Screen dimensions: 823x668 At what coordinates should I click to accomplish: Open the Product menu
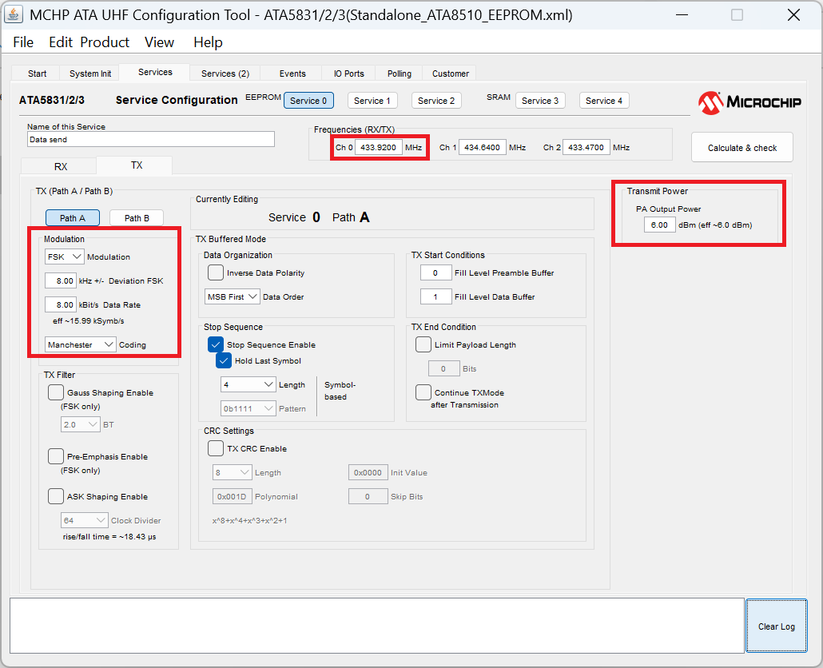105,42
